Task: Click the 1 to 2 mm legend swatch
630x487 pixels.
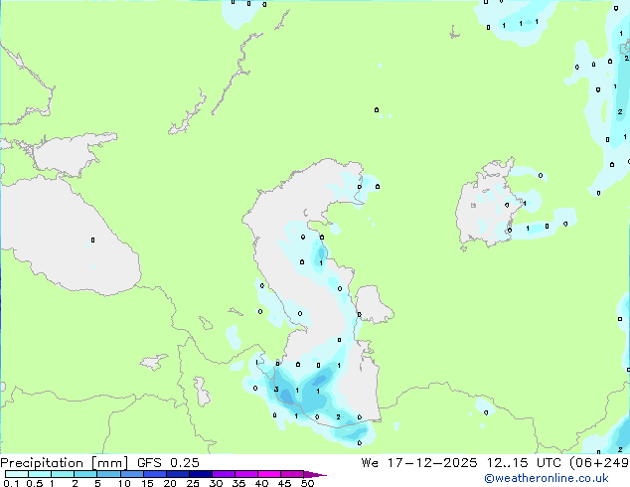Action: [63, 474]
